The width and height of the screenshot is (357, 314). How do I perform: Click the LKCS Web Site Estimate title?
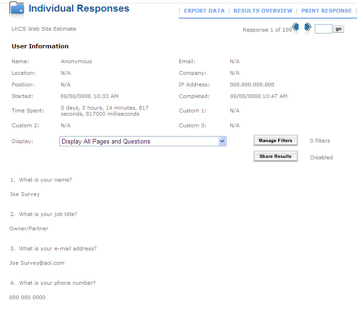[44, 29]
